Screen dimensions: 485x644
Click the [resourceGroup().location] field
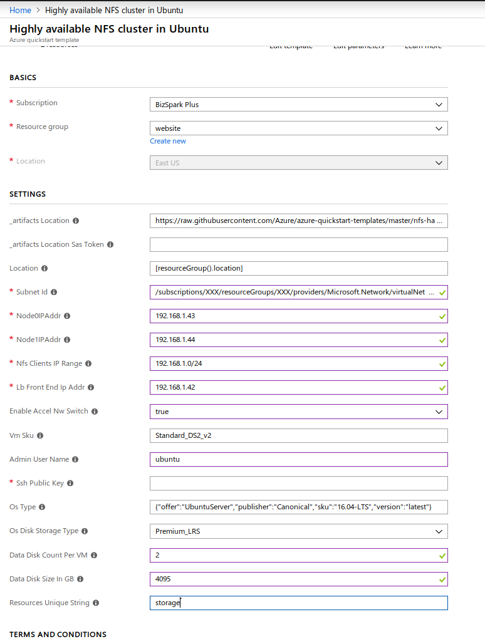pos(298,269)
